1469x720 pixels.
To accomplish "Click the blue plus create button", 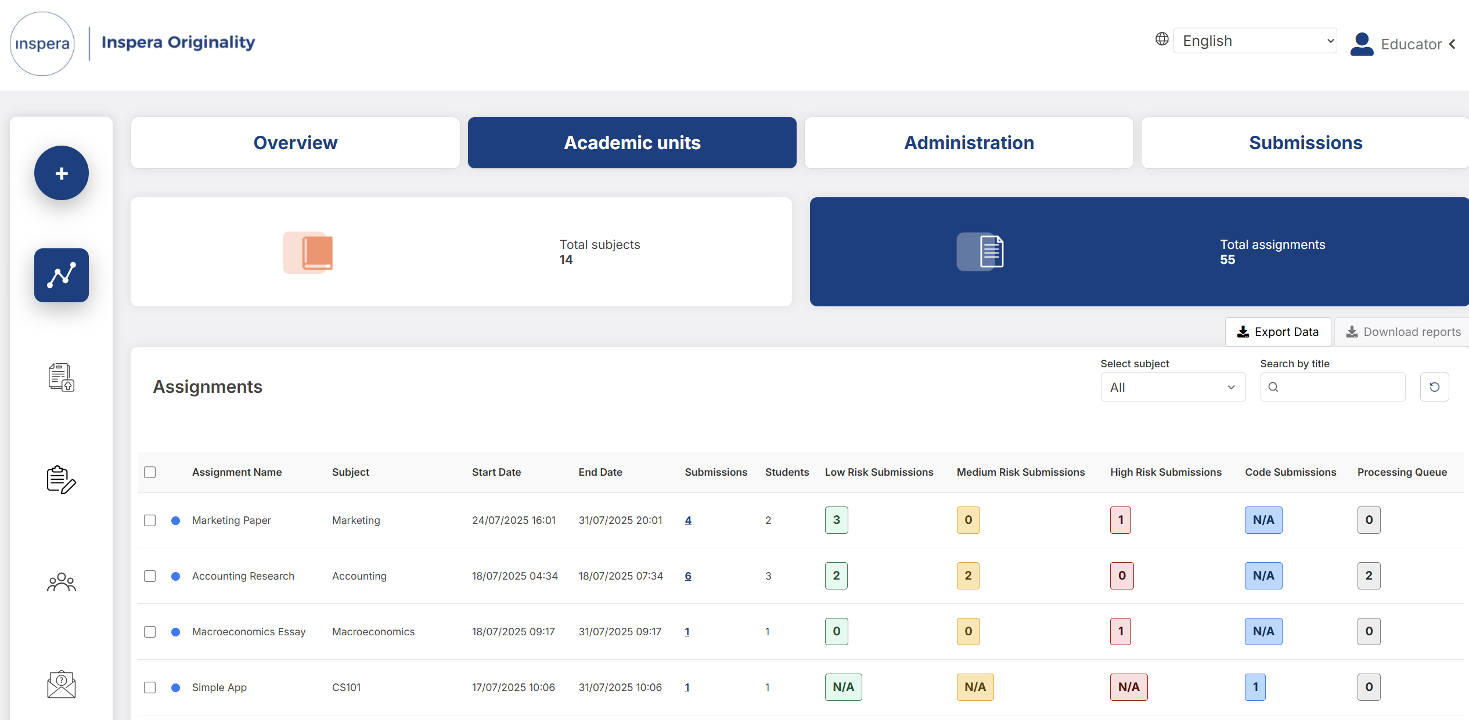I will [x=62, y=173].
